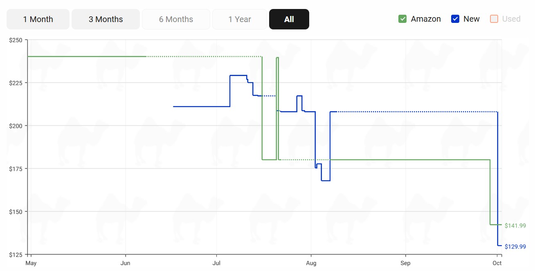Click the Aug x-axis label
535x271 pixels.
coord(311,263)
